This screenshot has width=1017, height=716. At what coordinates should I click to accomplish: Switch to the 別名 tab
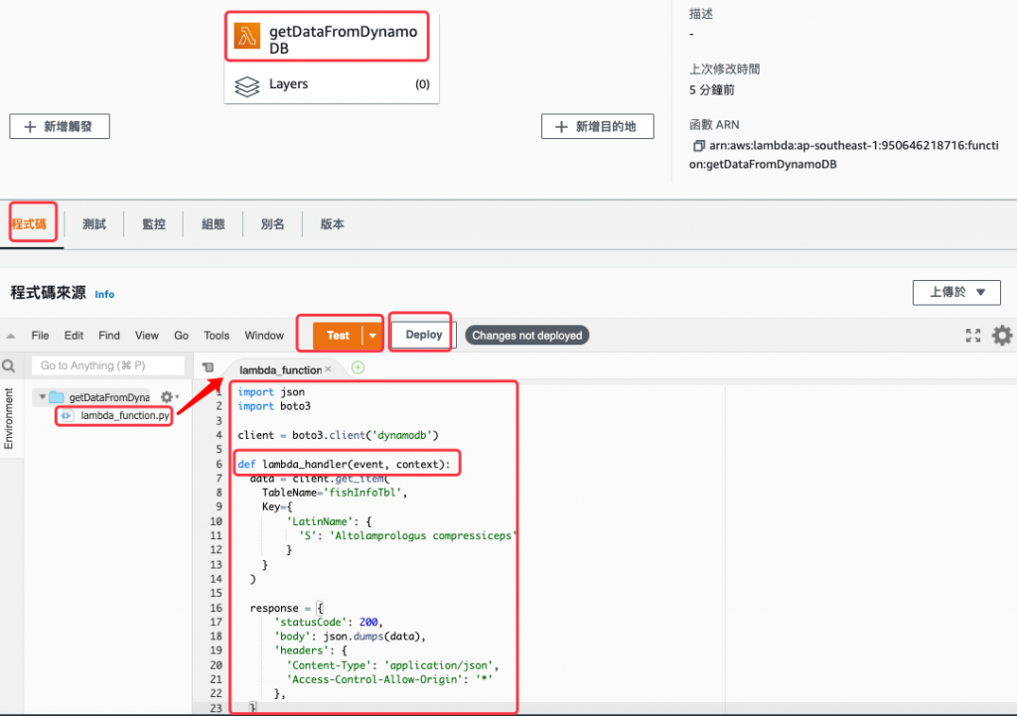272,224
